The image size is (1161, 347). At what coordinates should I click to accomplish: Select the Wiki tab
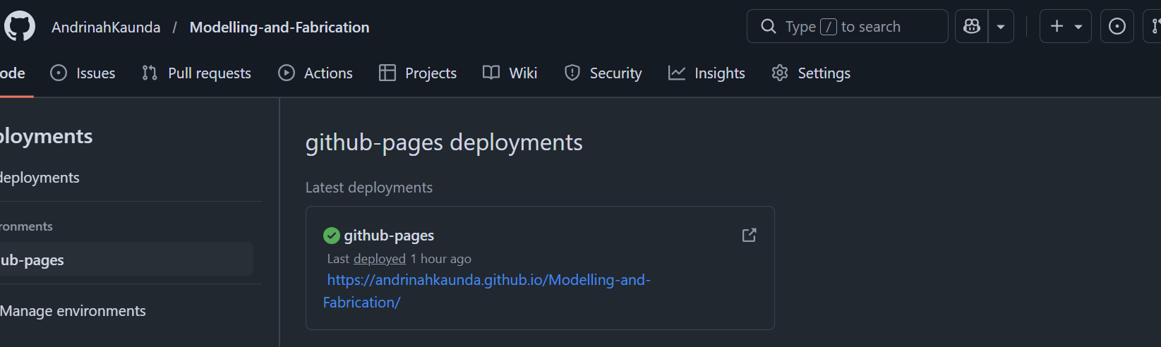(510, 73)
